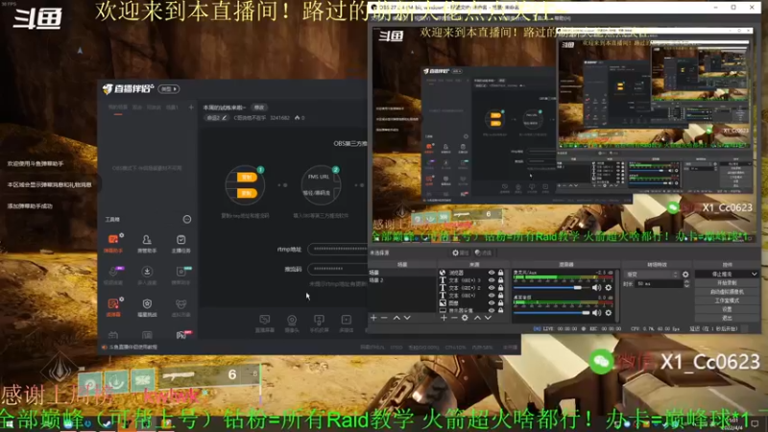Toggle lock of the 图像 source
768x432 pixels.
coord(500,303)
